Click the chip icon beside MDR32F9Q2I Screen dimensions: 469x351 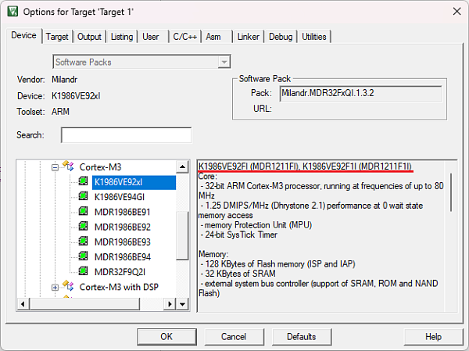[84, 271]
